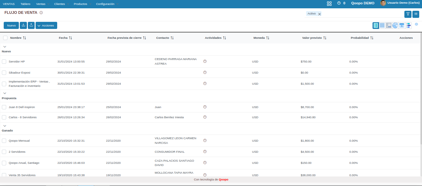Open activity clock for Qoopo Mensual
The image size is (422, 186).
click(x=205, y=140)
